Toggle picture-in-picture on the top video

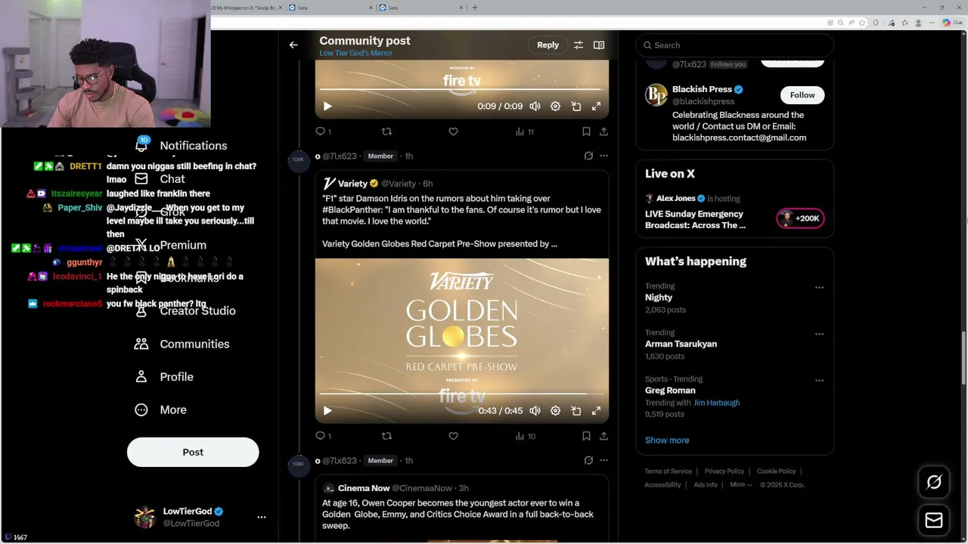[x=576, y=107]
